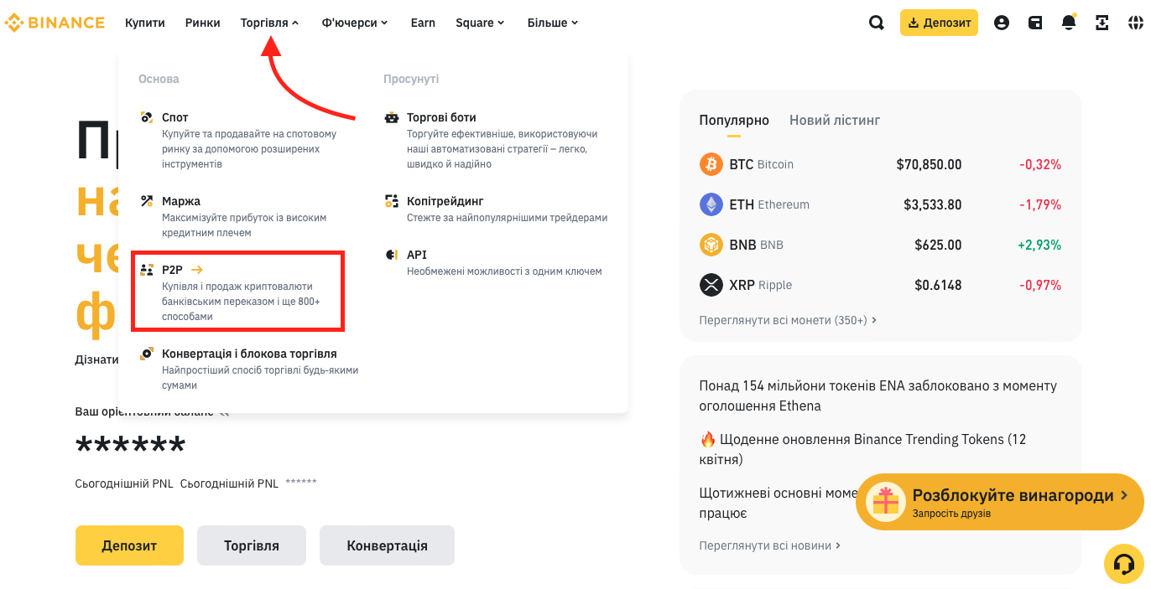Click the Ethereum coin icon
Screen dimensions: 1151x589
[711, 204]
